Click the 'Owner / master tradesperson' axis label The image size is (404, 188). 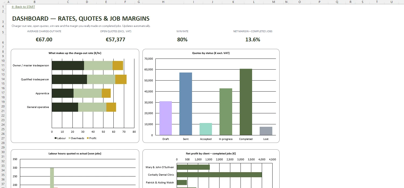point(31,66)
